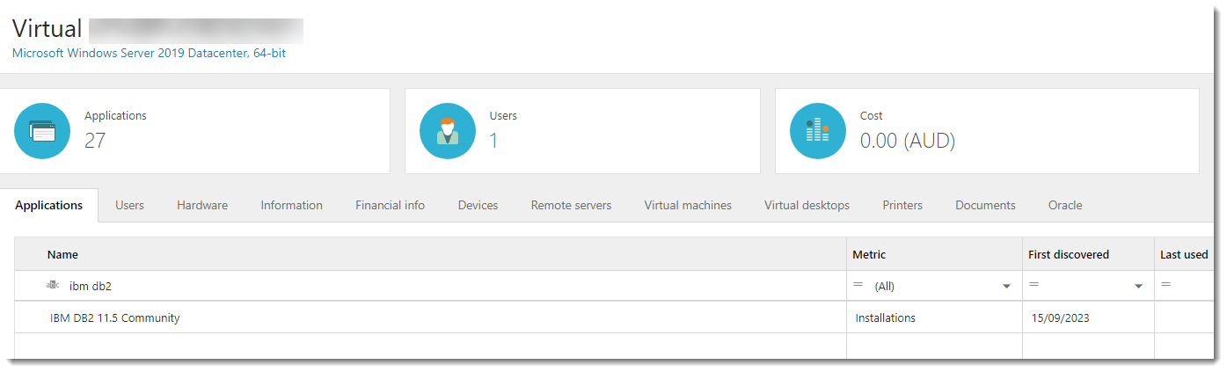
Task: Click the 15/09/2023 first discovered date
Action: tap(1061, 317)
